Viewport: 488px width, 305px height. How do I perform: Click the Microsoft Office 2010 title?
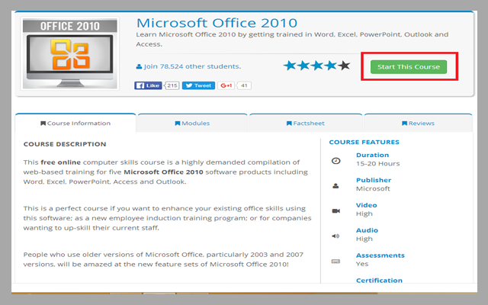(x=217, y=22)
